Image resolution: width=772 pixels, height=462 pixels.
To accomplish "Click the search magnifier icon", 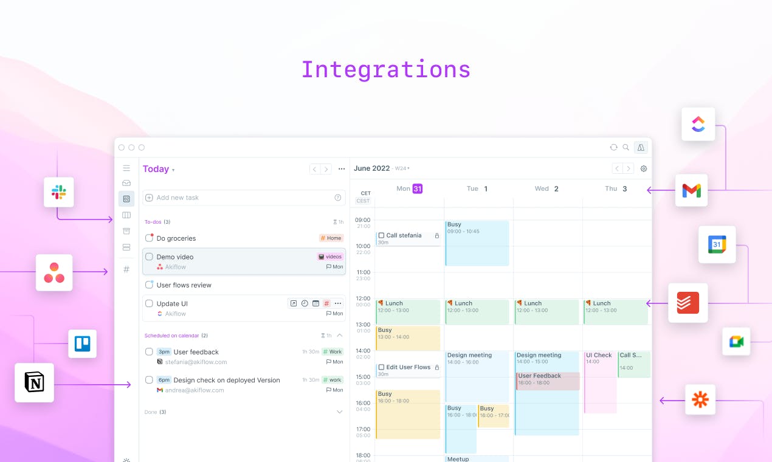I will (x=626, y=147).
